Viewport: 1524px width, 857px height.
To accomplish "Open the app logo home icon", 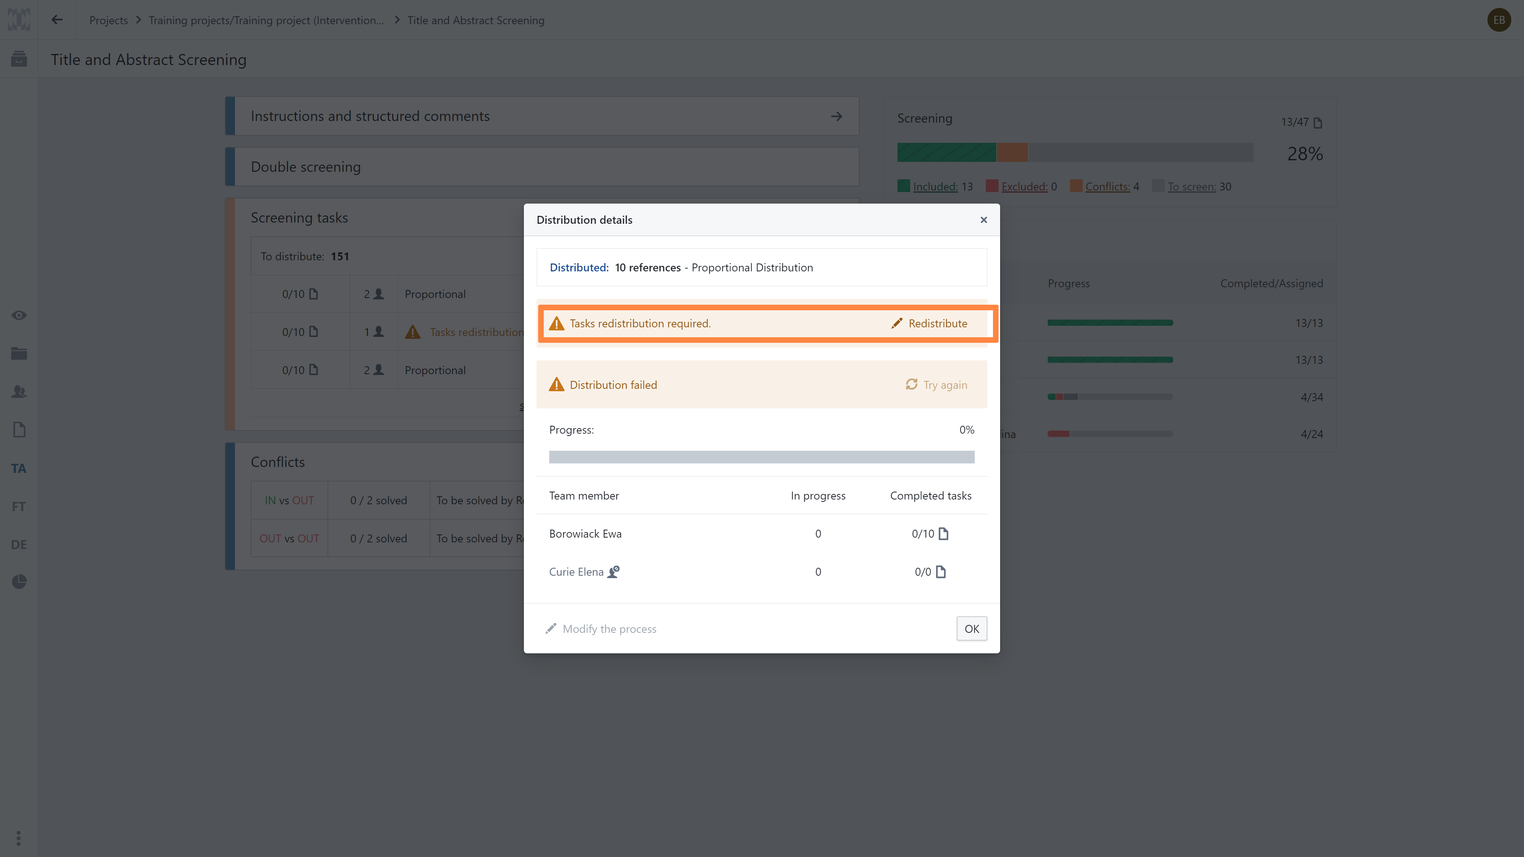I will [19, 19].
